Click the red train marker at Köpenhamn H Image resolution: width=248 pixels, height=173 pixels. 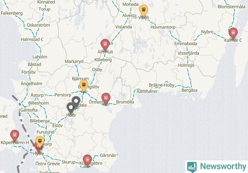coord(15,135)
